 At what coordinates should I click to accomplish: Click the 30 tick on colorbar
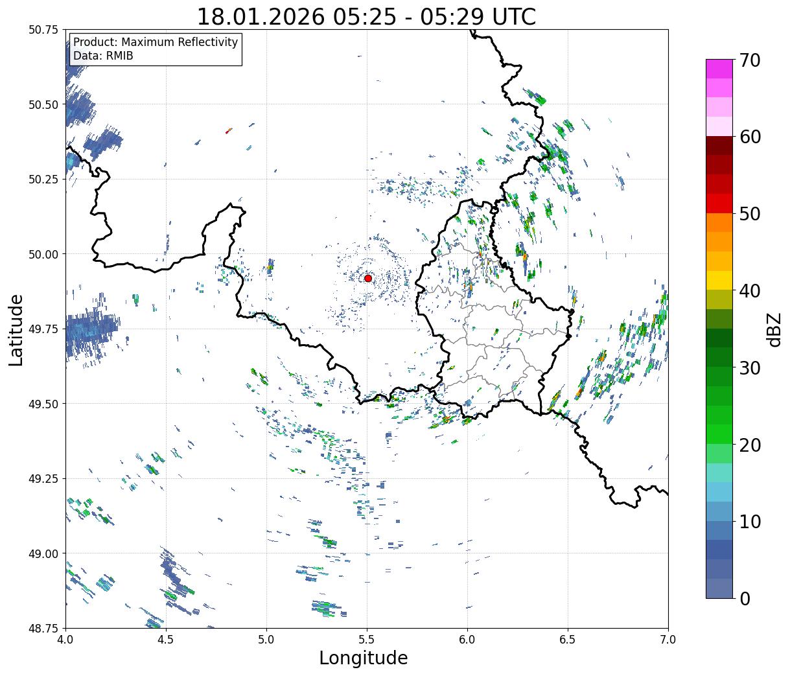[x=749, y=367]
